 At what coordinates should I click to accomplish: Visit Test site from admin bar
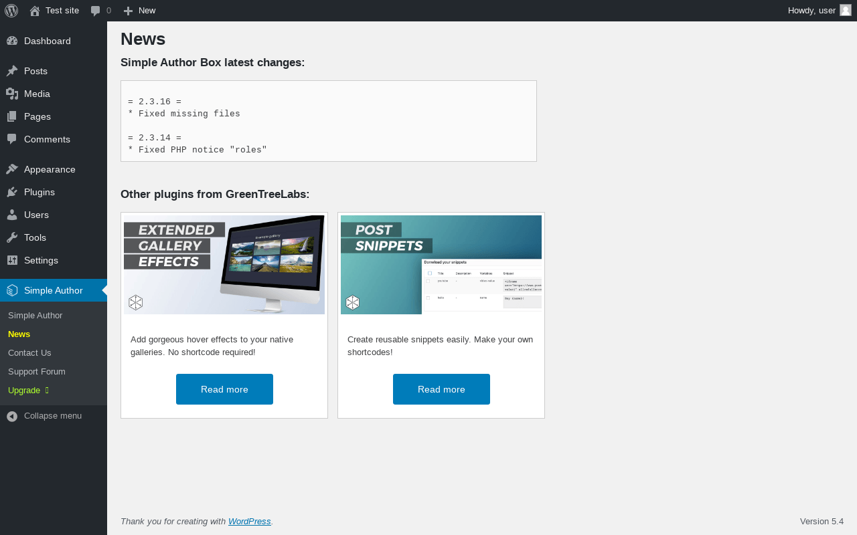point(54,11)
